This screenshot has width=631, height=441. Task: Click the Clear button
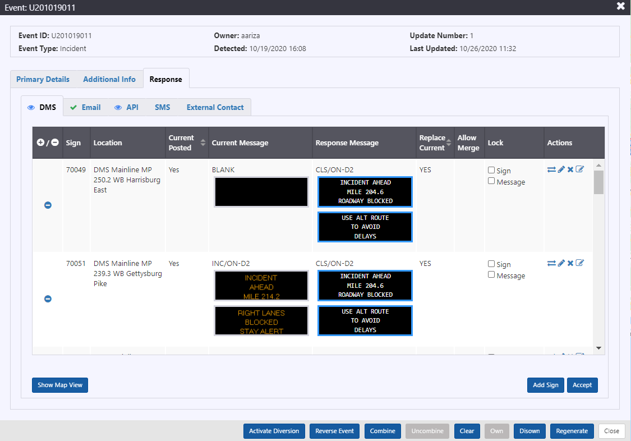coord(467,431)
